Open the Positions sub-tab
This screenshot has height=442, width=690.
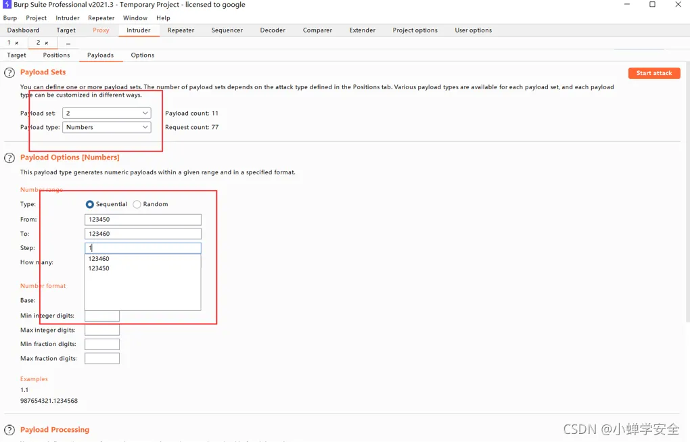[x=56, y=55]
